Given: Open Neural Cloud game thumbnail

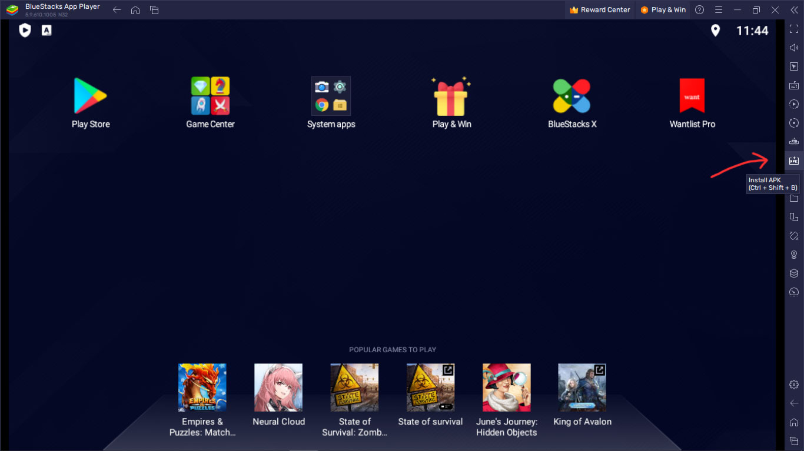Looking at the screenshot, I should point(278,387).
